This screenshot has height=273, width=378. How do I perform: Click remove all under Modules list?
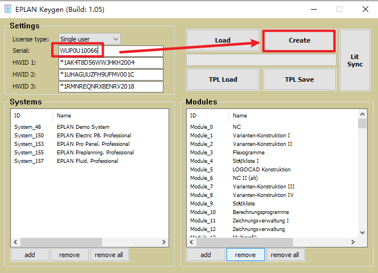point(285,255)
